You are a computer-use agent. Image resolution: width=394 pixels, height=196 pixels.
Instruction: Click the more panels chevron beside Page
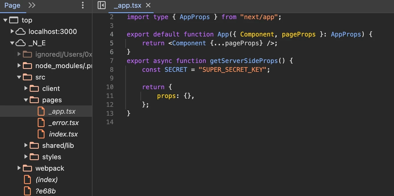click(32, 5)
